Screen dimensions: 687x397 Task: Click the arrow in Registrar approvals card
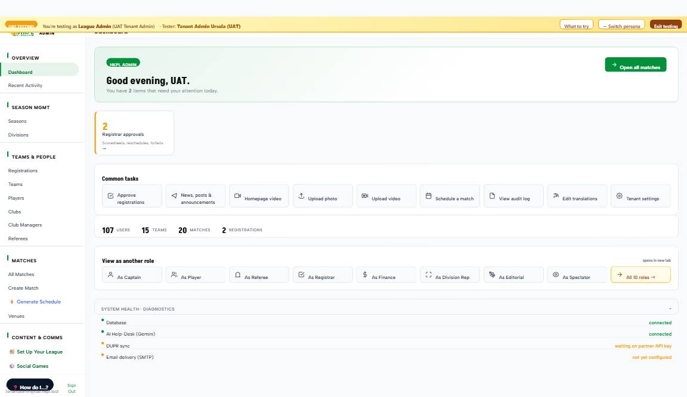click(x=104, y=148)
